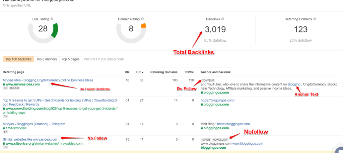Open the https://bloggingos.com link after Visit Blog
This screenshot has height=153, width=343.
pyautogui.click(x=233, y=124)
